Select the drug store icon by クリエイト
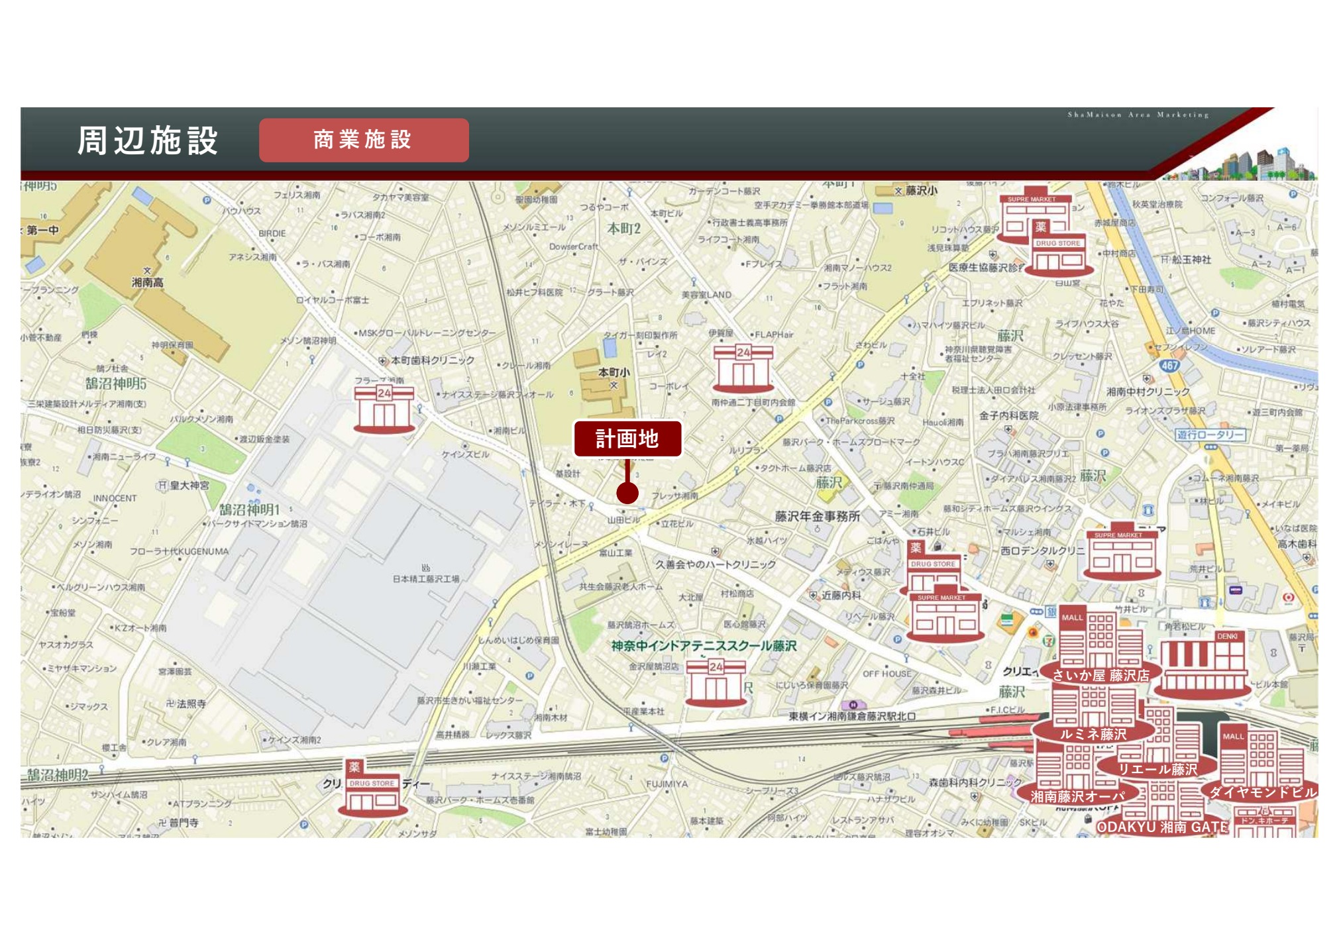Image resolution: width=1339 pixels, height=946 pixels. pos(372,788)
